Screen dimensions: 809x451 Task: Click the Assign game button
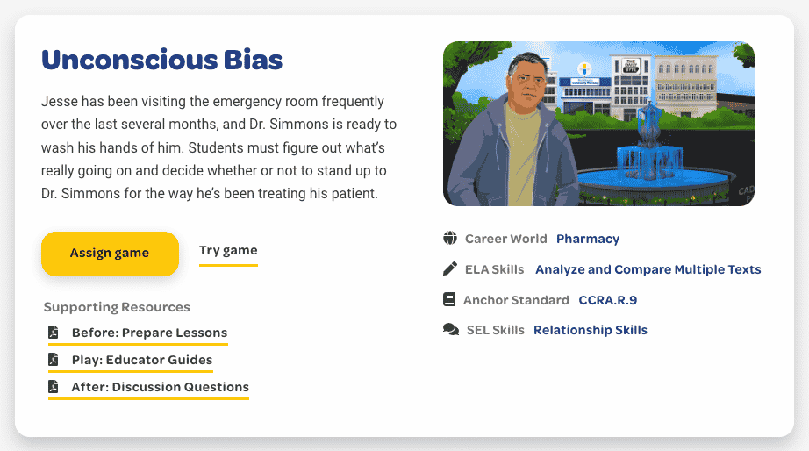coord(110,254)
